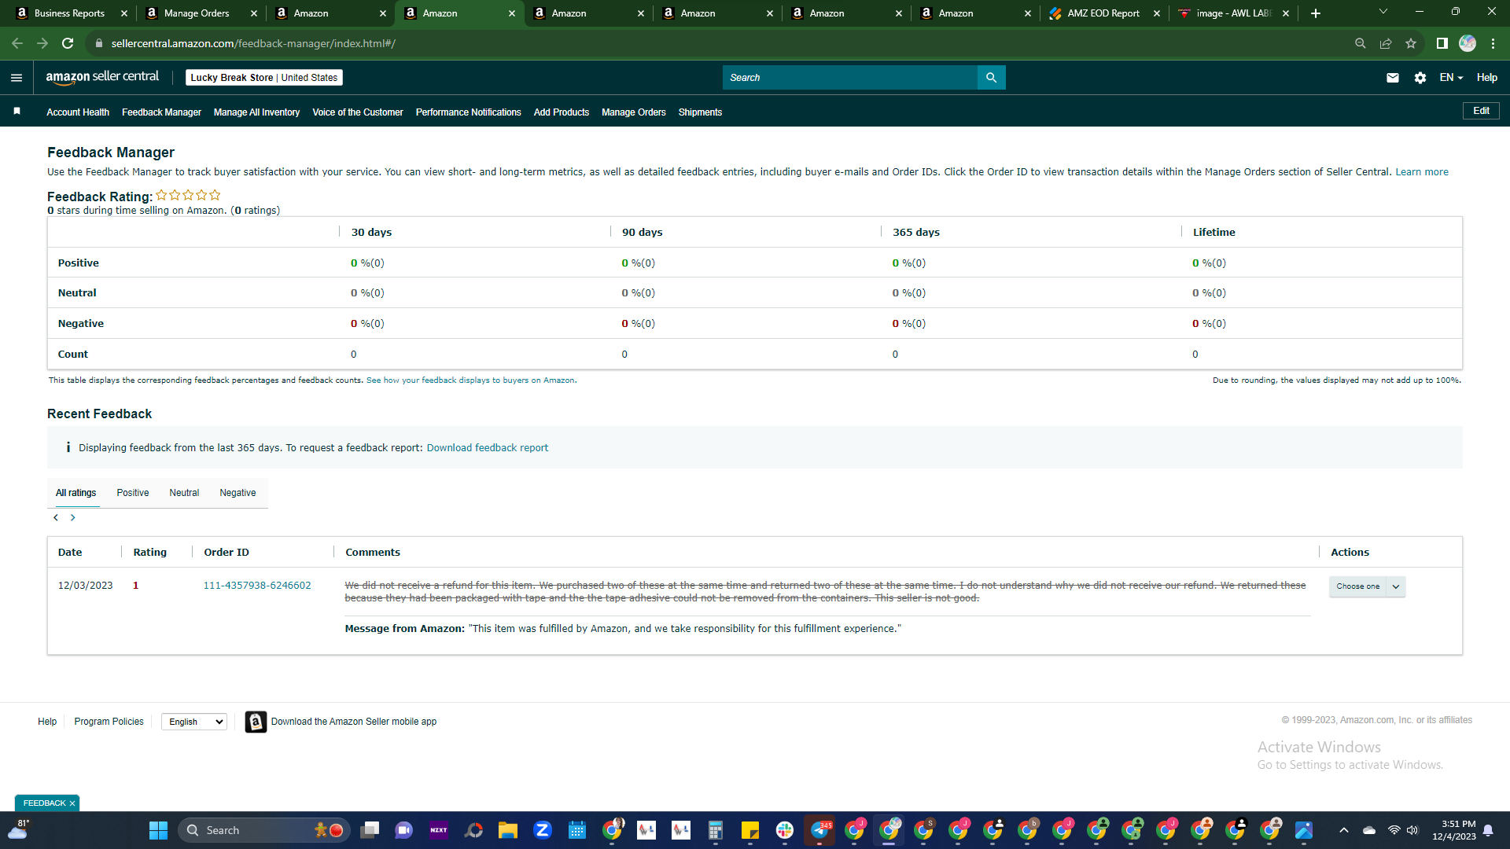Open the Chrome tab search chevron
The height and width of the screenshot is (849, 1510).
click(x=1383, y=12)
